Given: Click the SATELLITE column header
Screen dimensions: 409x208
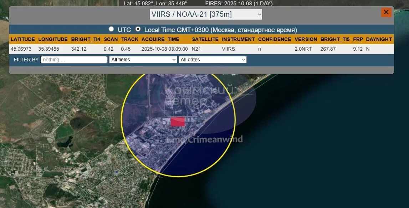Looking at the screenshot, I should coord(205,39).
